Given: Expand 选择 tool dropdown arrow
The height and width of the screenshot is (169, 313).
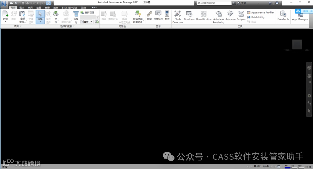Looking at the screenshot, I should click(40, 22).
